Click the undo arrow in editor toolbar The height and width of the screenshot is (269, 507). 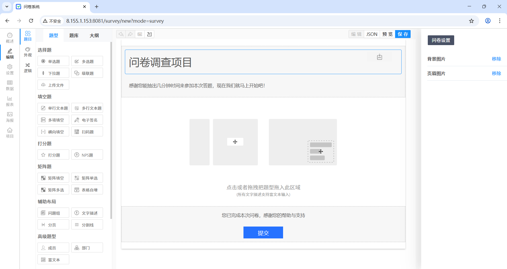(121, 34)
